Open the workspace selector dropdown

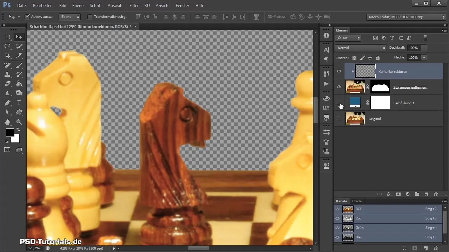click(x=406, y=16)
